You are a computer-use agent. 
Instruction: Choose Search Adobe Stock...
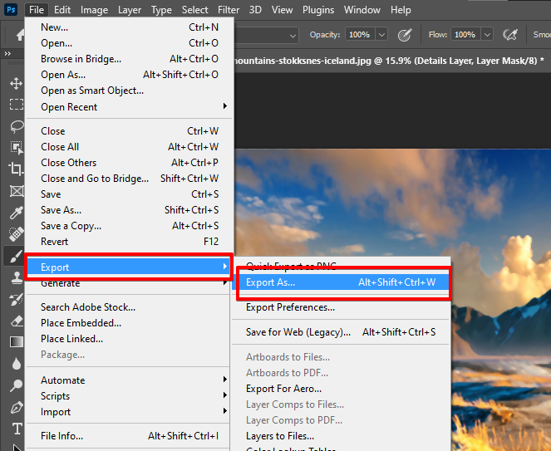tap(130, 307)
